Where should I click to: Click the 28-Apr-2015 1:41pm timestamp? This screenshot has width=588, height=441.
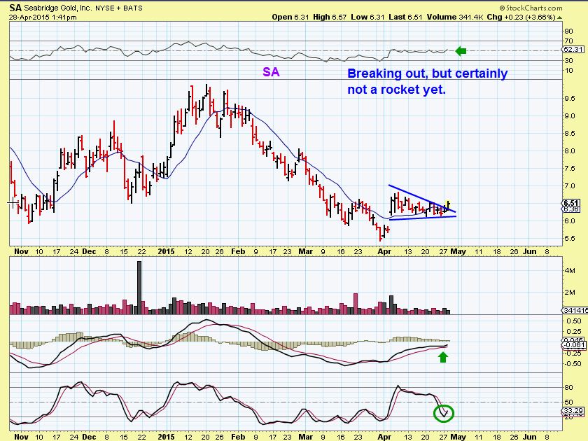[x=43, y=17]
